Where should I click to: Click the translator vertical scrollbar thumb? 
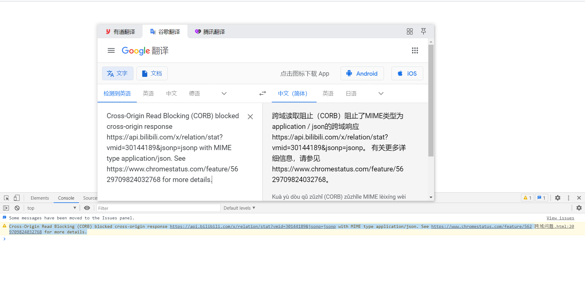[431, 101]
